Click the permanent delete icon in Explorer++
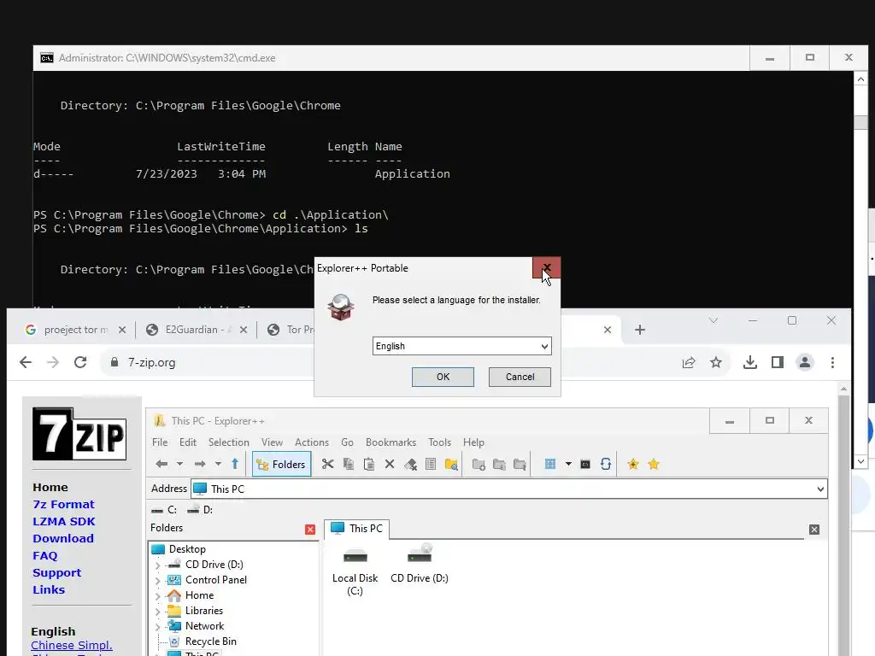The image size is (875, 656). pos(410,464)
